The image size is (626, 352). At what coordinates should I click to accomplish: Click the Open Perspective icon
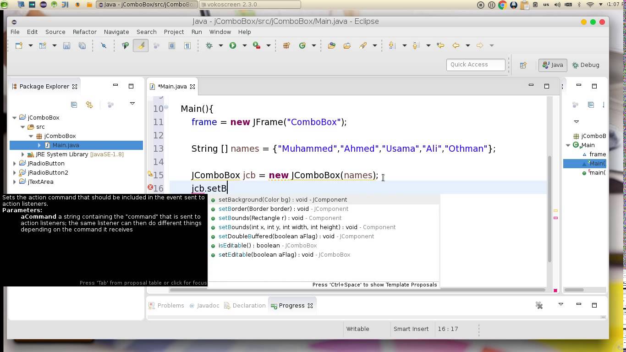(x=523, y=65)
